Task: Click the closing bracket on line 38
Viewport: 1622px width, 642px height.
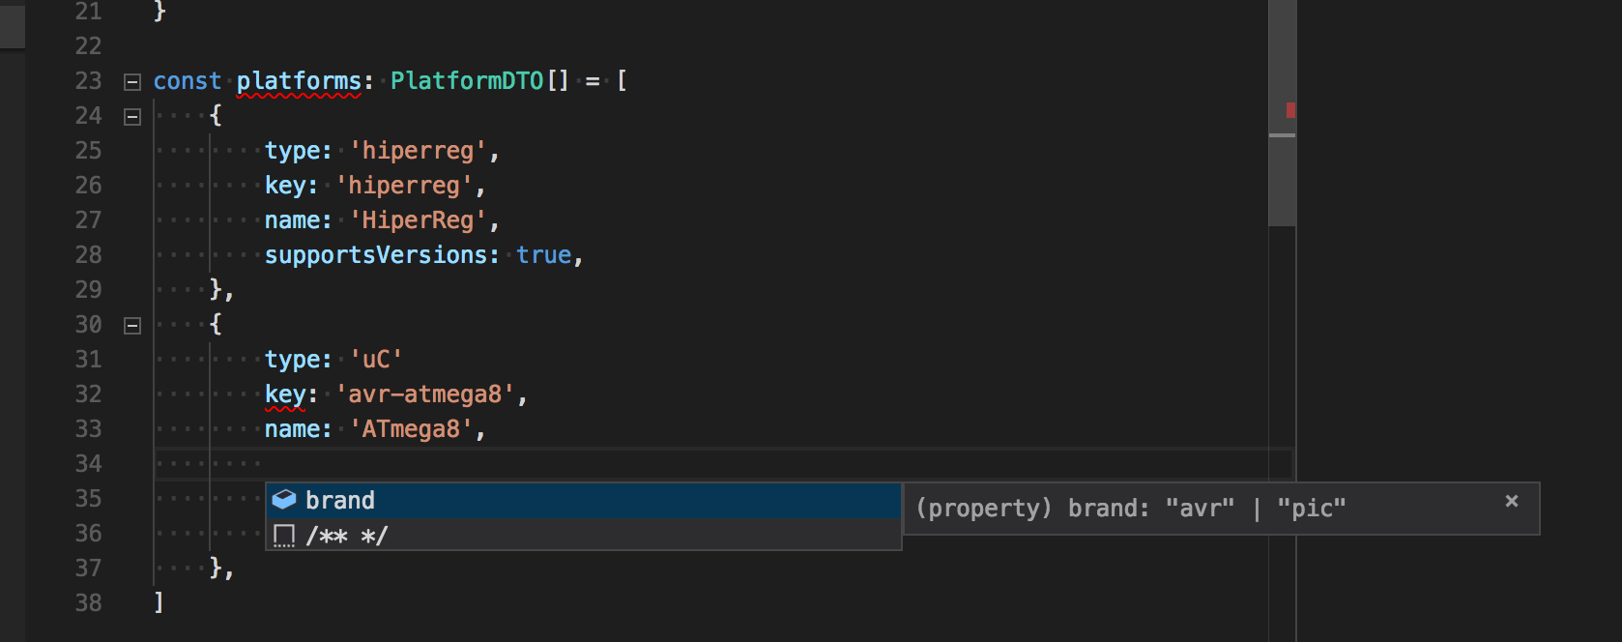Action: (x=159, y=603)
